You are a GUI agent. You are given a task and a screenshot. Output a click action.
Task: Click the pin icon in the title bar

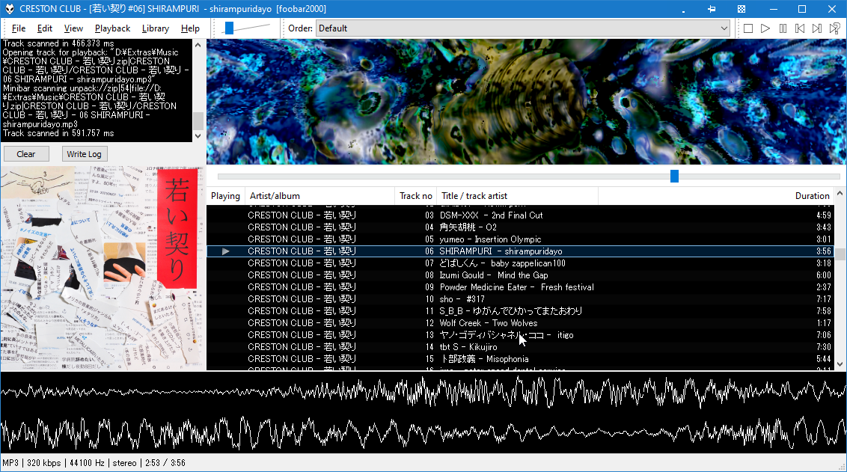tap(712, 9)
